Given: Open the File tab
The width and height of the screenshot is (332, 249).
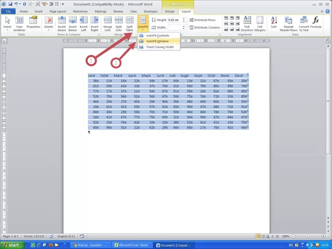Looking at the screenshot, I should [8, 11].
